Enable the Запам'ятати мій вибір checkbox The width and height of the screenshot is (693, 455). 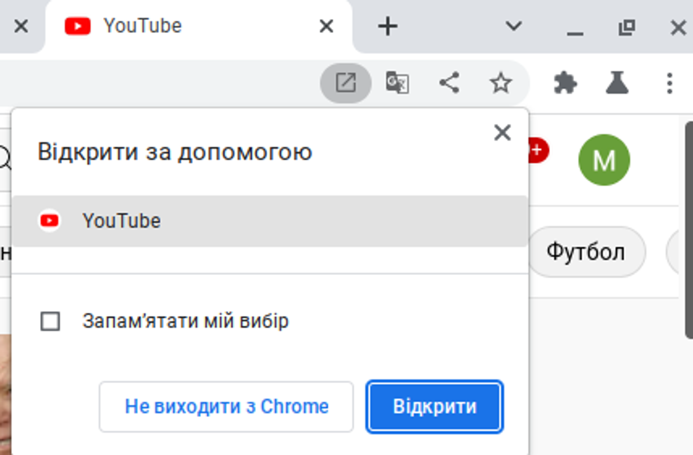click(x=50, y=321)
